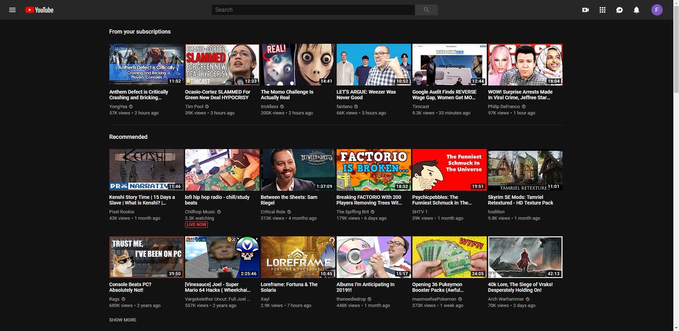The height and width of the screenshot is (331, 679).
Task: Click verified badge beside The Spiffing Brit
Action: click(371, 211)
